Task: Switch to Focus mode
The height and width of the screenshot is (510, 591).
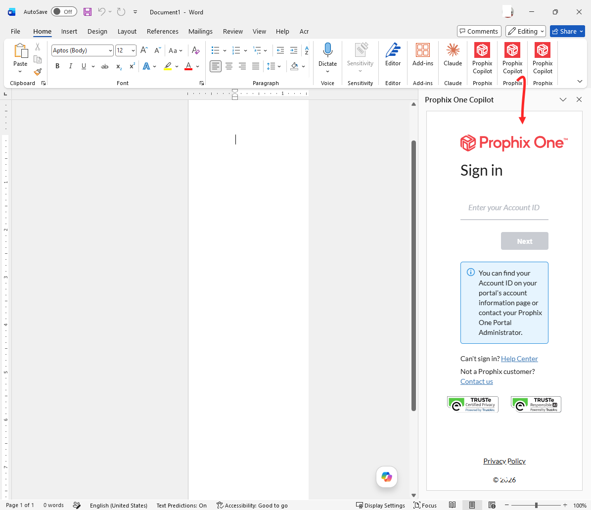Action: [x=425, y=506]
